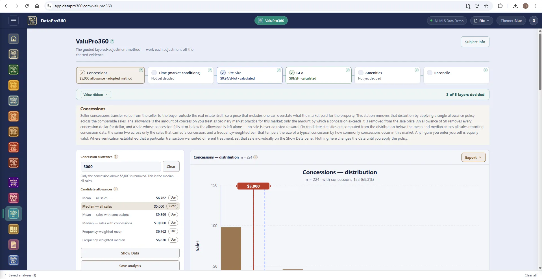Open the Data Prep sidebar icon

pyautogui.click(x=14, y=54)
